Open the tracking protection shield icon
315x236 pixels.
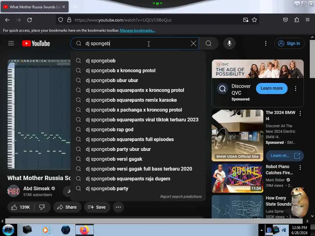61,20
